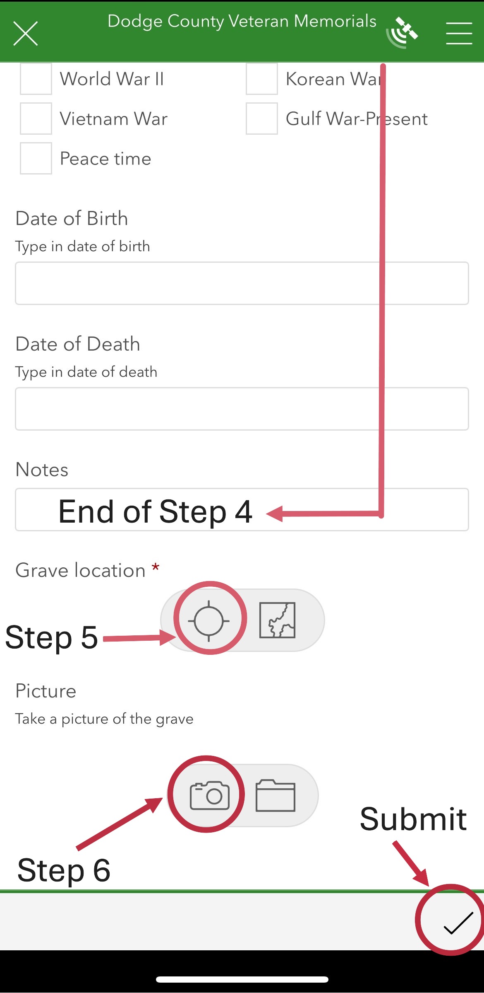Viewport: 484px width, 993px height.
Task: Tap the Vietnam War label text
Action: coord(113,119)
